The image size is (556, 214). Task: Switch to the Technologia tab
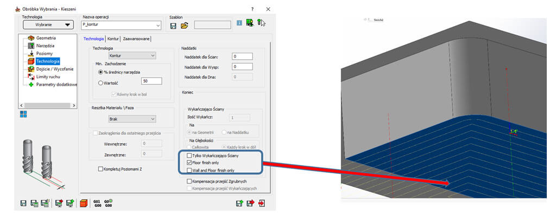pyautogui.click(x=93, y=39)
